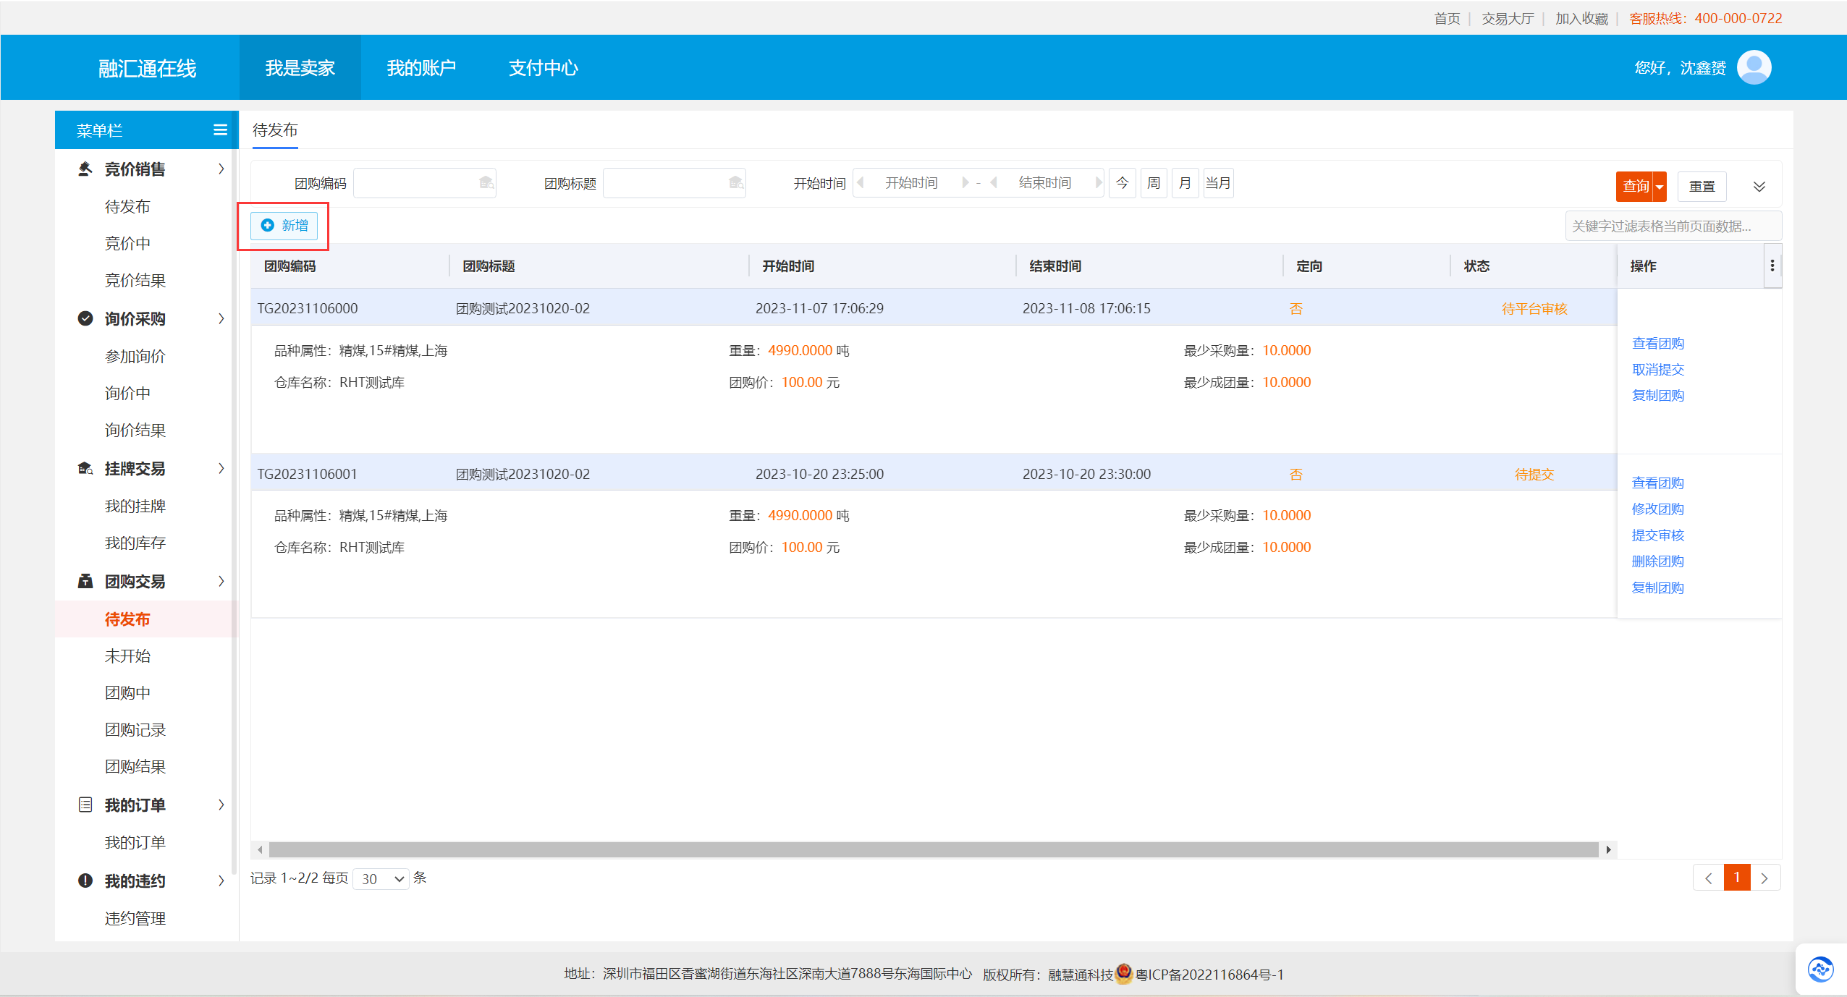Focus the 开始时间 start date input
Image resolution: width=1847 pixels, height=997 pixels.
click(912, 182)
